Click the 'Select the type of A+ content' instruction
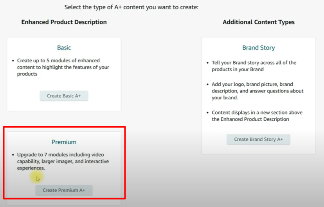The width and height of the screenshot is (324, 207). click(x=132, y=7)
